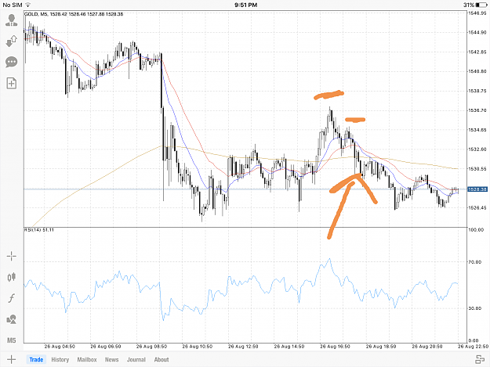This screenshot has height=367, width=490.
Task: Change chart type via candlestick icon
Action: [12, 277]
